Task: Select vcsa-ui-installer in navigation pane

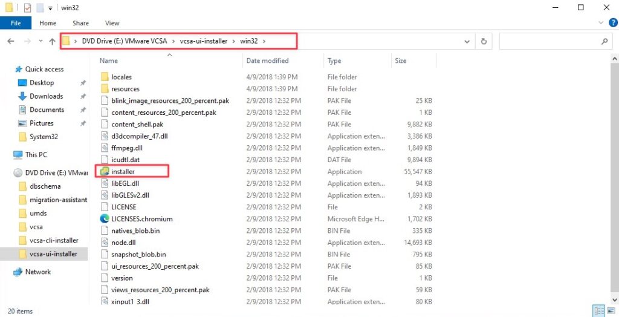Action: tap(53, 253)
